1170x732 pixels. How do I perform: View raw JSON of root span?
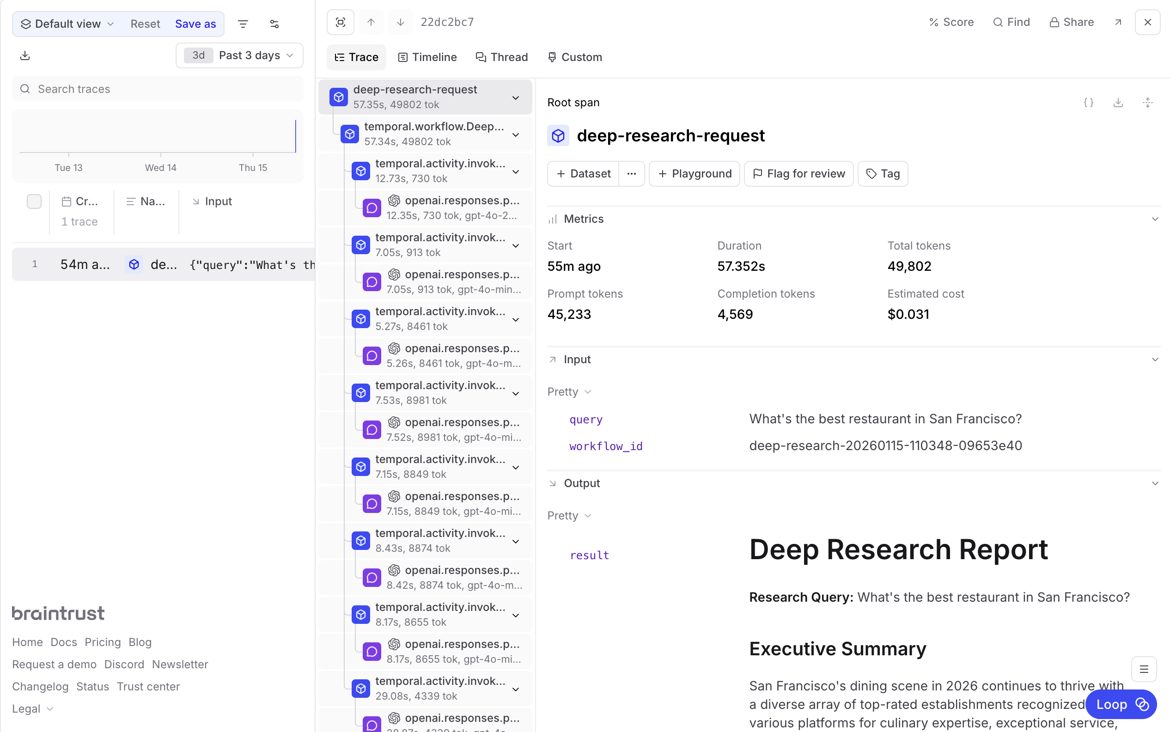click(1088, 103)
